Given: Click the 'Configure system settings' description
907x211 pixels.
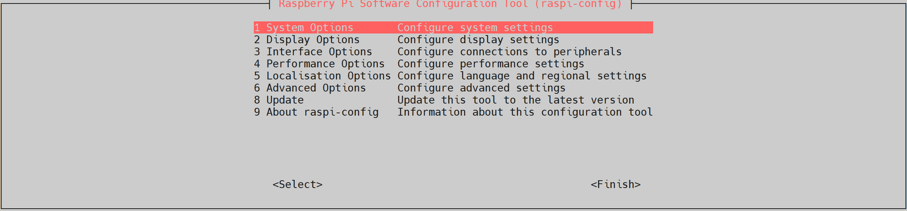Looking at the screenshot, I should pyautogui.click(x=475, y=28).
